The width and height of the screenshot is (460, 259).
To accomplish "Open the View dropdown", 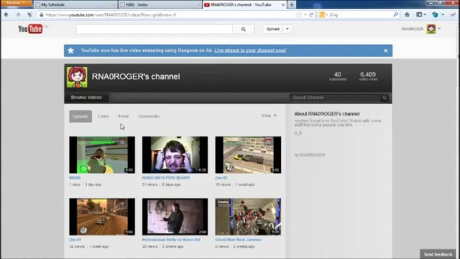I will (x=269, y=116).
